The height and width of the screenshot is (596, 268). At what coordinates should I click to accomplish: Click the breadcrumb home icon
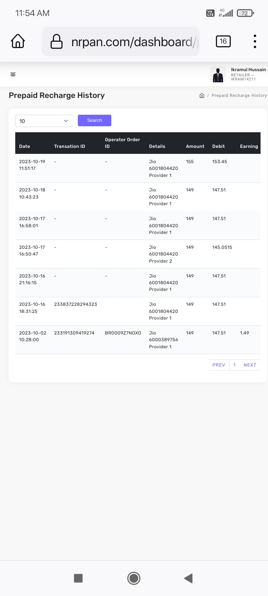pos(202,95)
